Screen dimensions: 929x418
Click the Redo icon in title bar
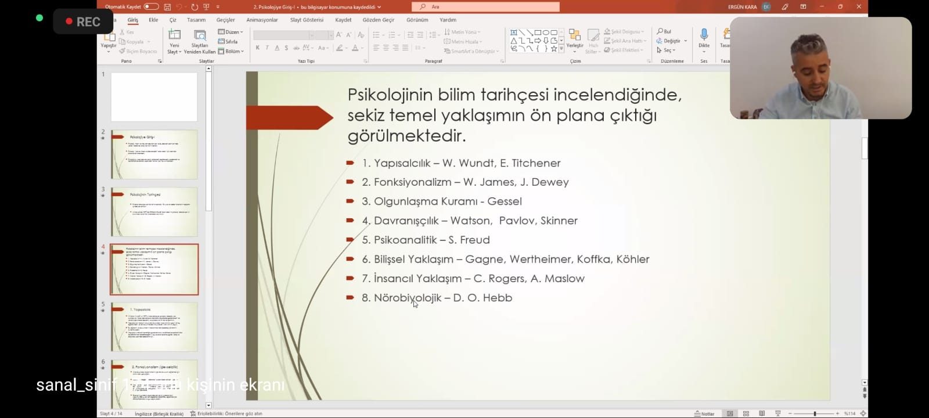(x=194, y=7)
